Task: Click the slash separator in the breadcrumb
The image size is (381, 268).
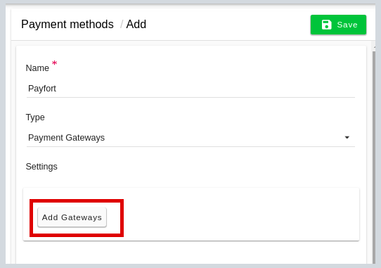Action: point(122,25)
